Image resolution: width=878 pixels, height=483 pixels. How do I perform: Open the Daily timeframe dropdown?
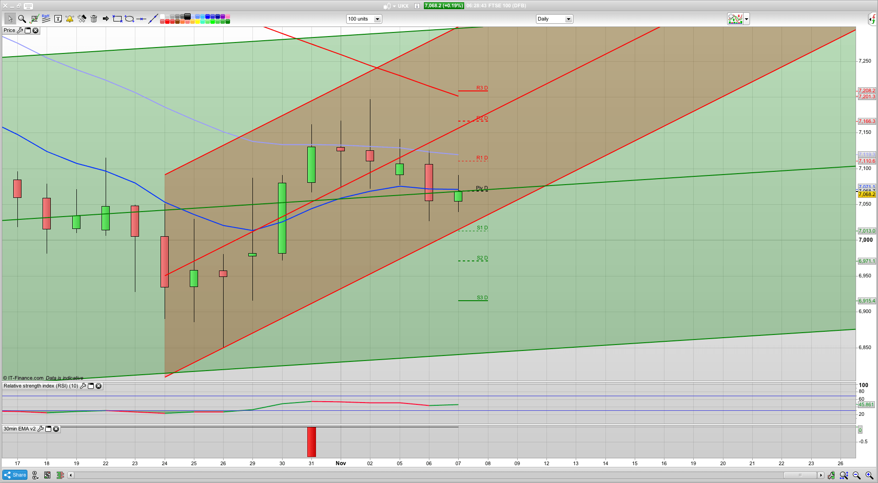554,19
